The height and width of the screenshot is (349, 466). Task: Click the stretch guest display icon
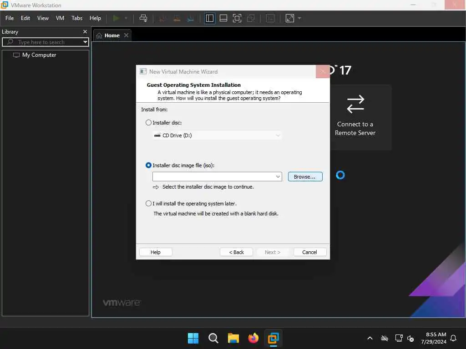[x=290, y=18]
